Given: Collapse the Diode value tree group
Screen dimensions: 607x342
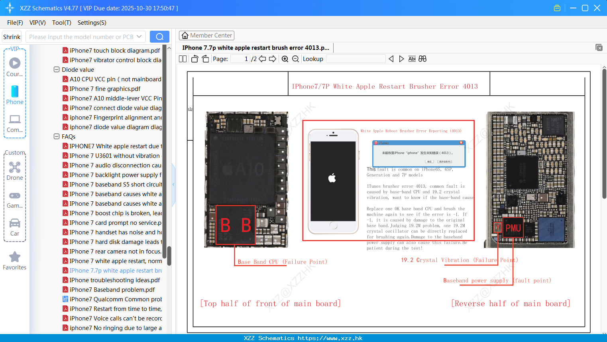Looking at the screenshot, I should (x=57, y=69).
